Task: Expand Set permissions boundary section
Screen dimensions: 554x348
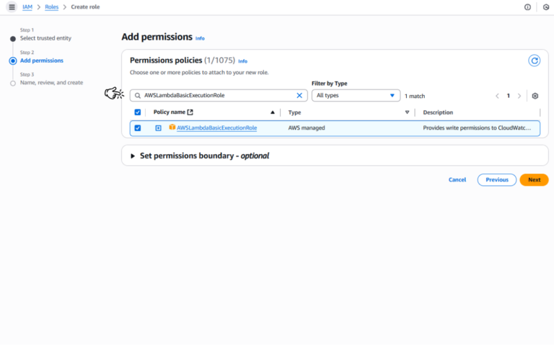Action: [133, 156]
